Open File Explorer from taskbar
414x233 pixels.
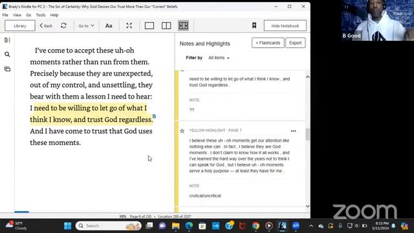click(x=175, y=226)
